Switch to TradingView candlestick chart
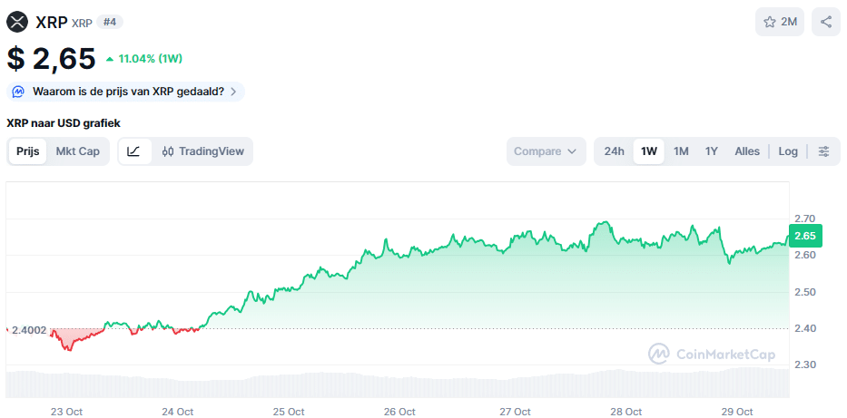 pyautogui.click(x=203, y=151)
